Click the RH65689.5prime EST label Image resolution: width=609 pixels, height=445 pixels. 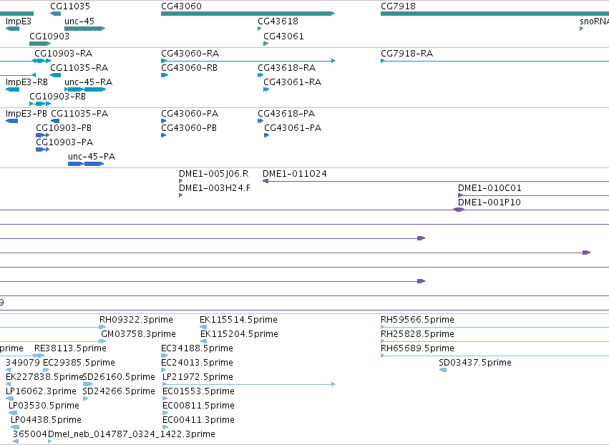pos(417,348)
